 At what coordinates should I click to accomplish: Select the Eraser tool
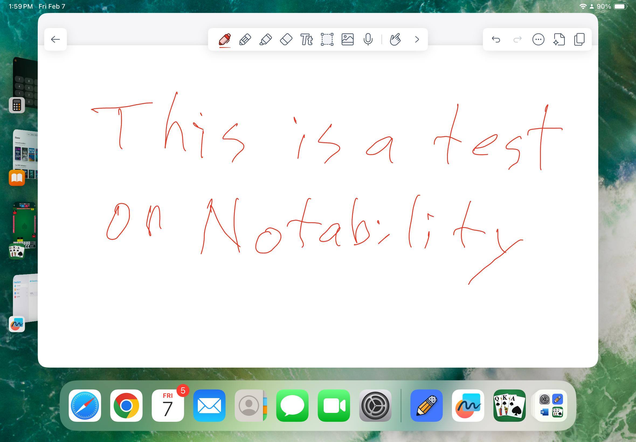(x=286, y=39)
